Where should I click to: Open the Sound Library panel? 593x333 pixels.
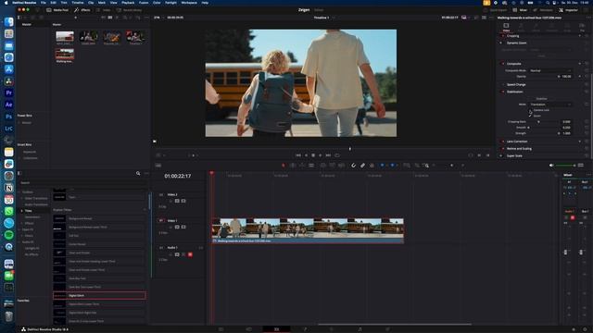click(130, 10)
